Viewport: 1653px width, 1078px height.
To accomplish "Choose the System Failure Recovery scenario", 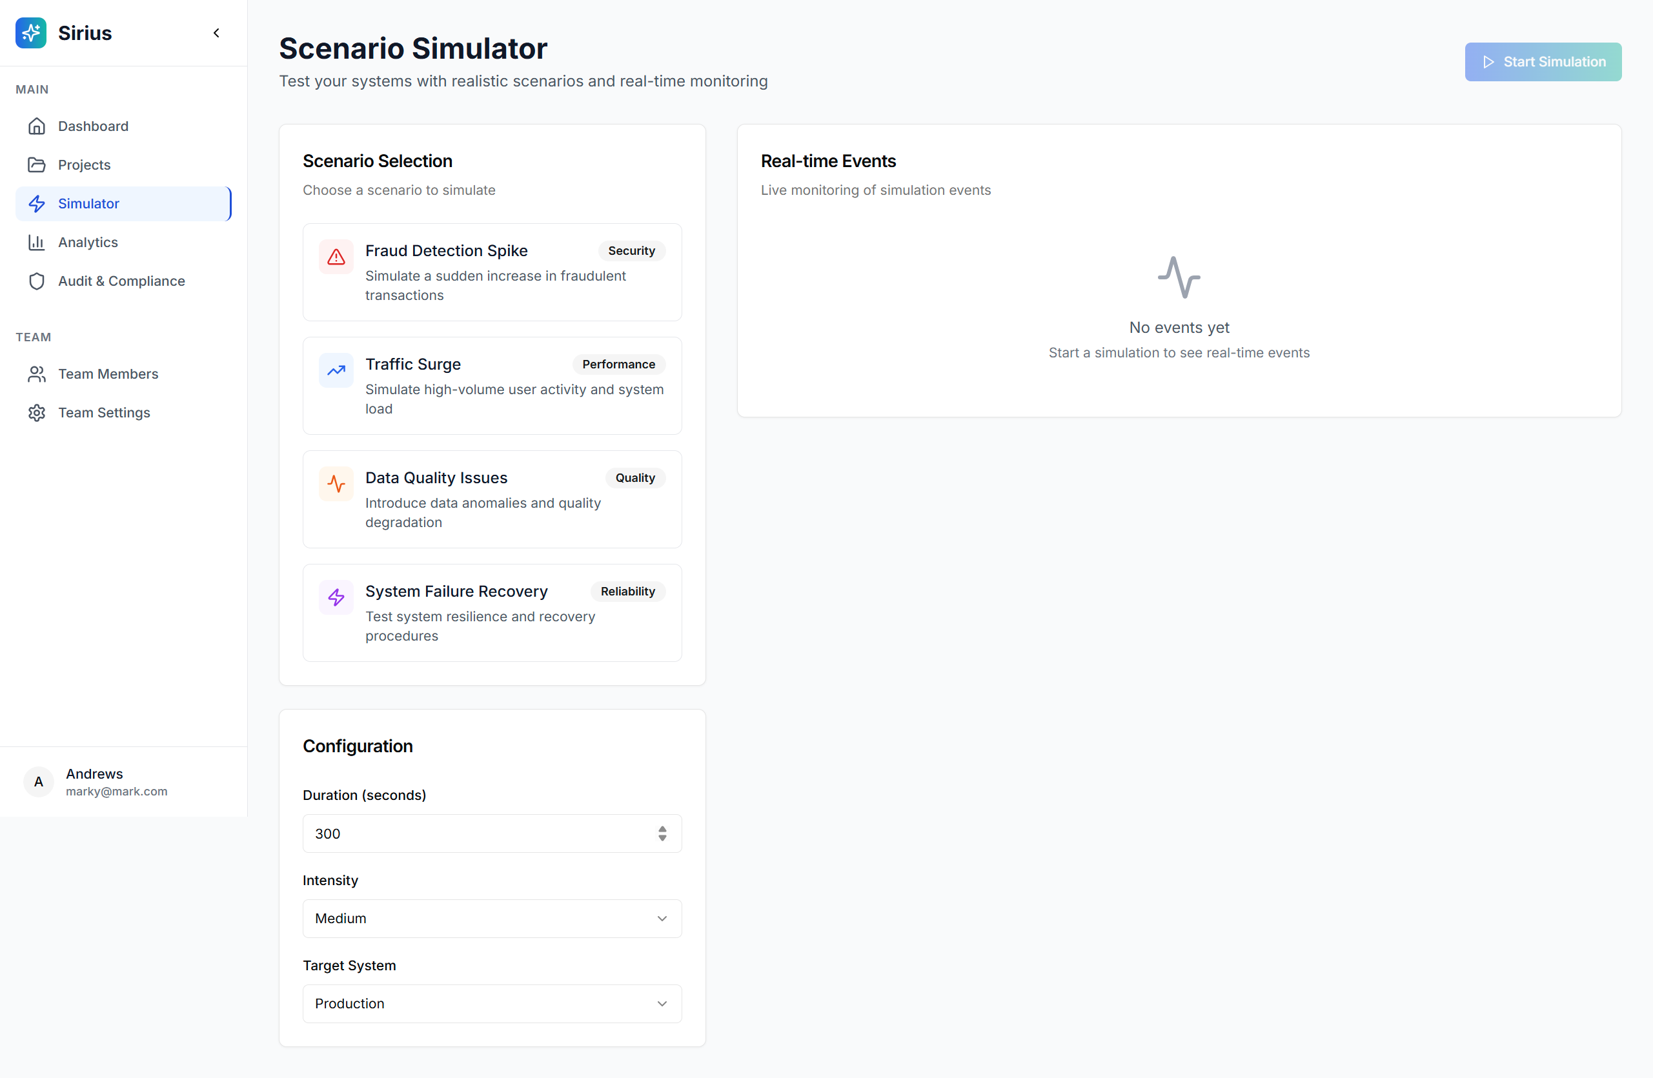I will tap(492, 613).
